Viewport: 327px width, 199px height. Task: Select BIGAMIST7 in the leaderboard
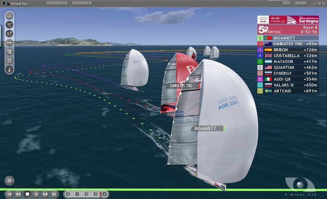click(x=288, y=38)
